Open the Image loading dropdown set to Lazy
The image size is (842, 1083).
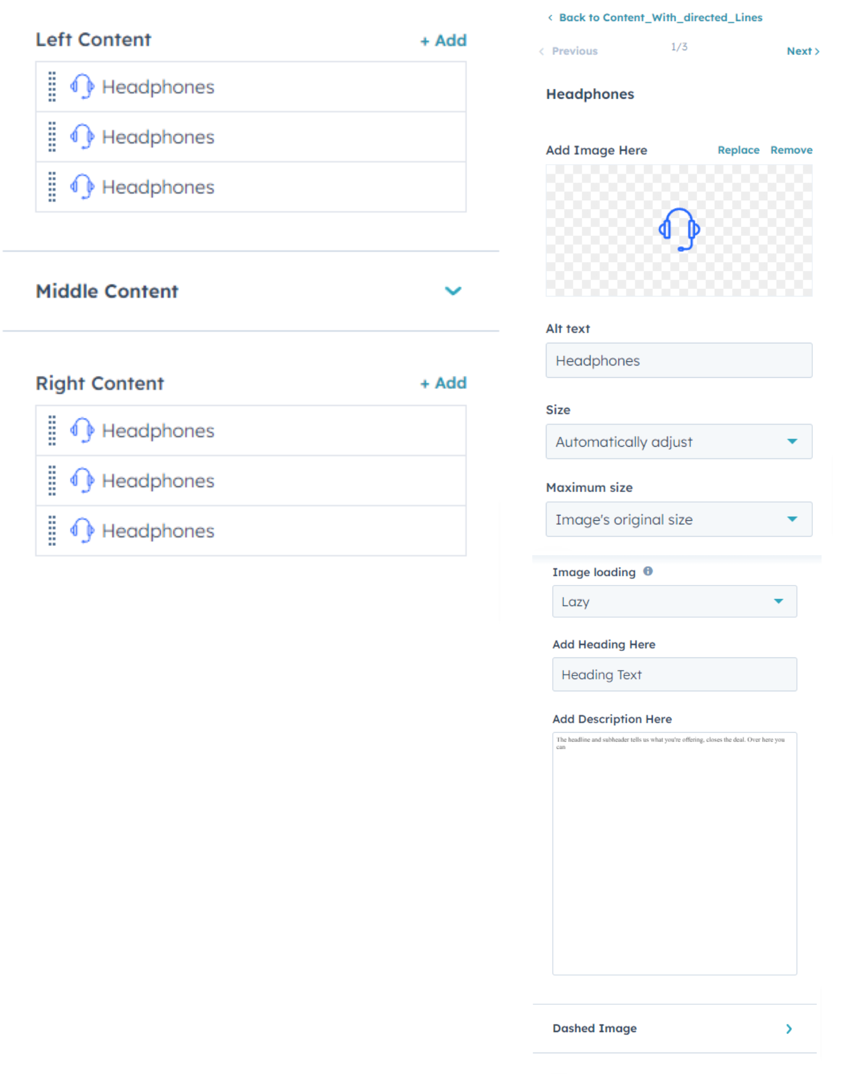[x=674, y=601]
